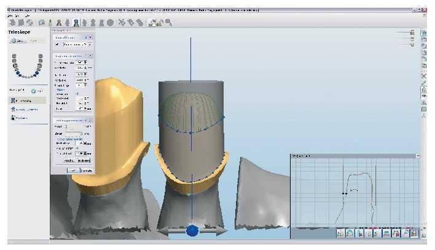Click the blue sphere rotation handle at bottom
The height and width of the screenshot is (250, 435).
(x=192, y=231)
